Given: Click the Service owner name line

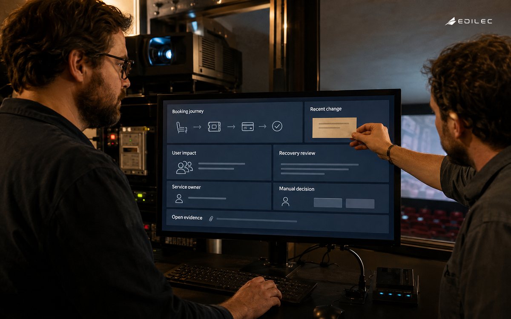Looking at the screenshot, I should click(207, 198).
